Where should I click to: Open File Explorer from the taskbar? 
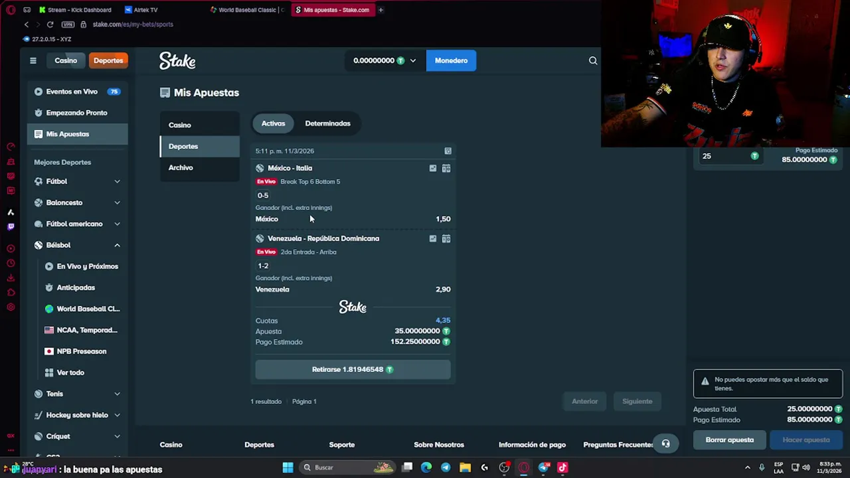(465, 467)
